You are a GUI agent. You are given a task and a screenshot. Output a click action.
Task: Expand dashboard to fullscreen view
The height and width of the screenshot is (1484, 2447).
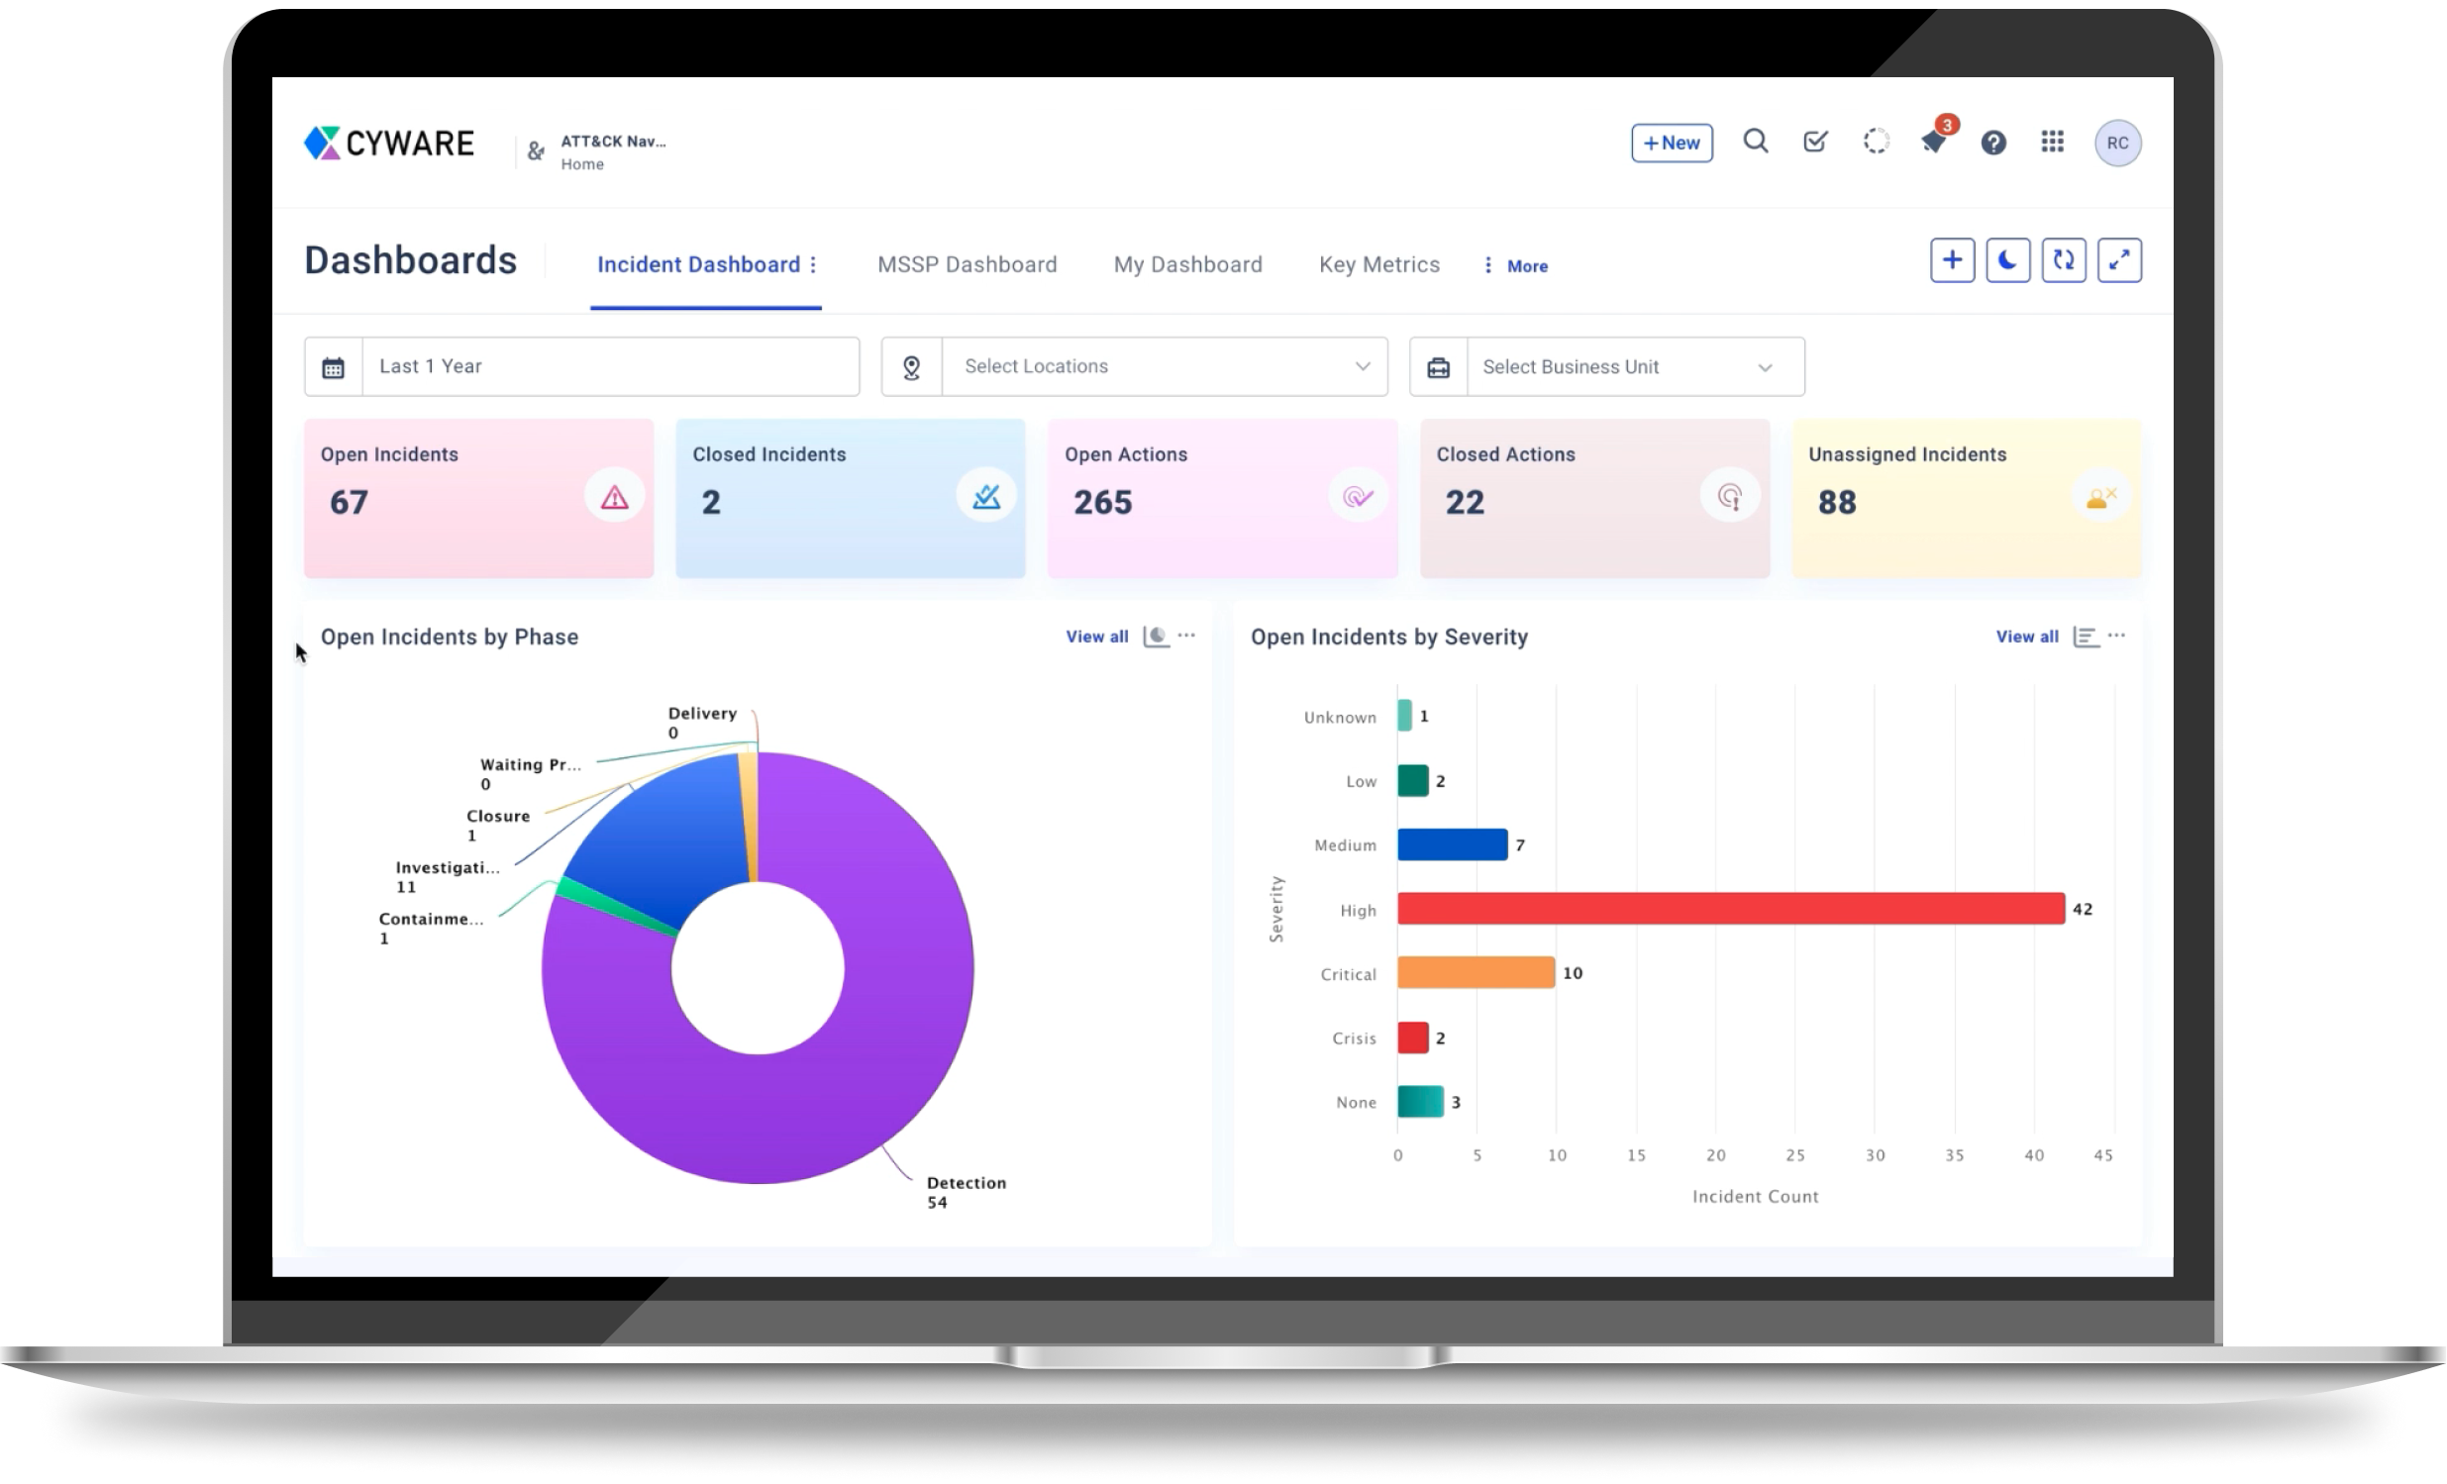click(x=2119, y=261)
